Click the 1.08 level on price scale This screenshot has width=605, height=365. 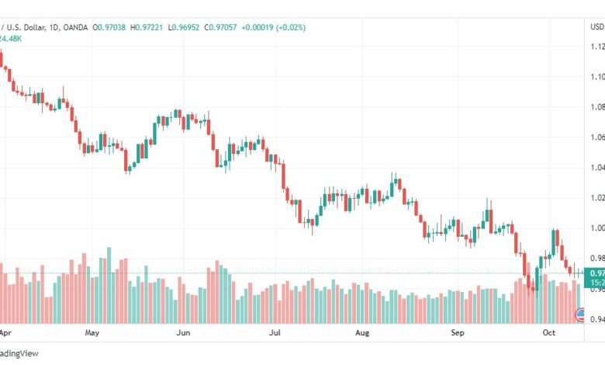pos(597,106)
